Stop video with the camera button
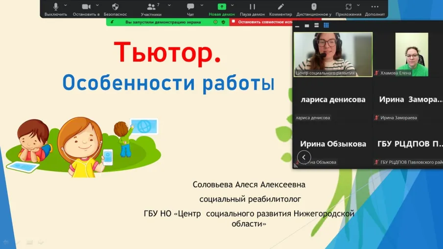This screenshot has width=443, height=249. pyautogui.click(x=86, y=9)
